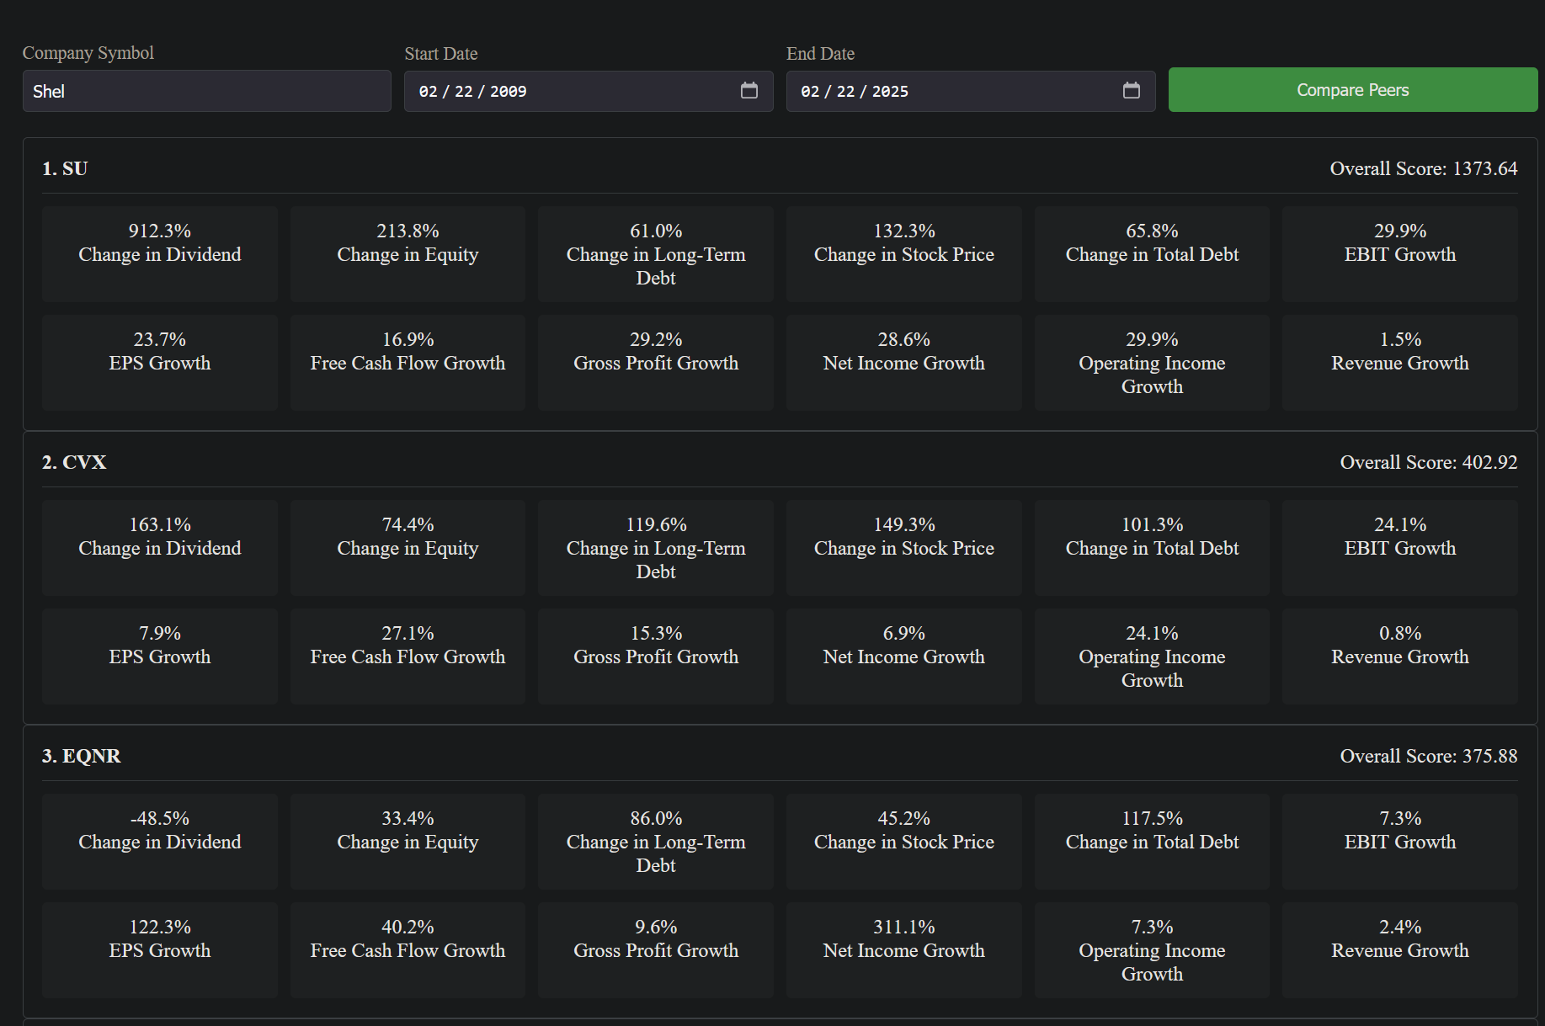Select the '1. SU' company heading
Screen dimensions: 1545x1026
[65, 168]
